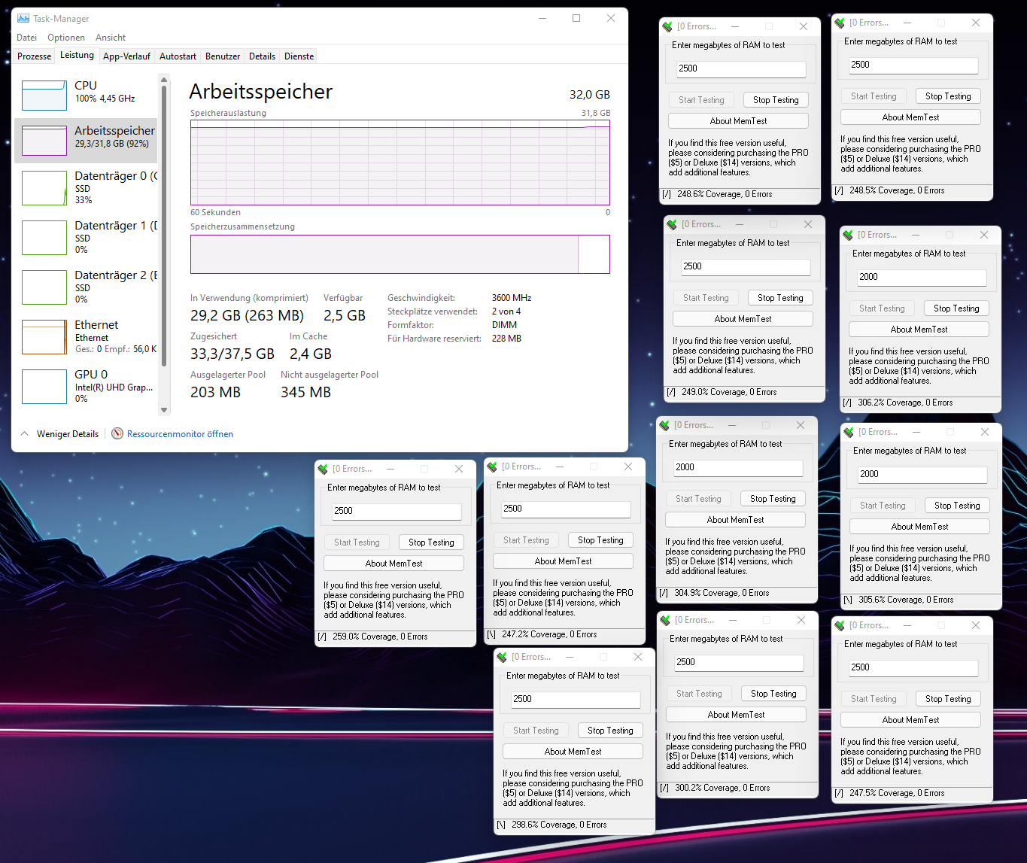Click megabytes field in the 306.2% Coverage window
This screenshot has width=1027, height=863.
pos(921,277)
